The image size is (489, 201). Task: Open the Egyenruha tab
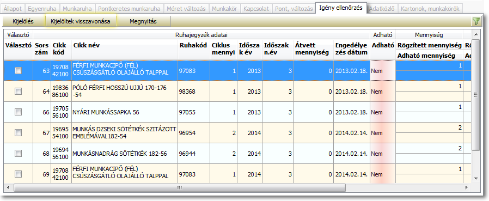click(42, 9)
